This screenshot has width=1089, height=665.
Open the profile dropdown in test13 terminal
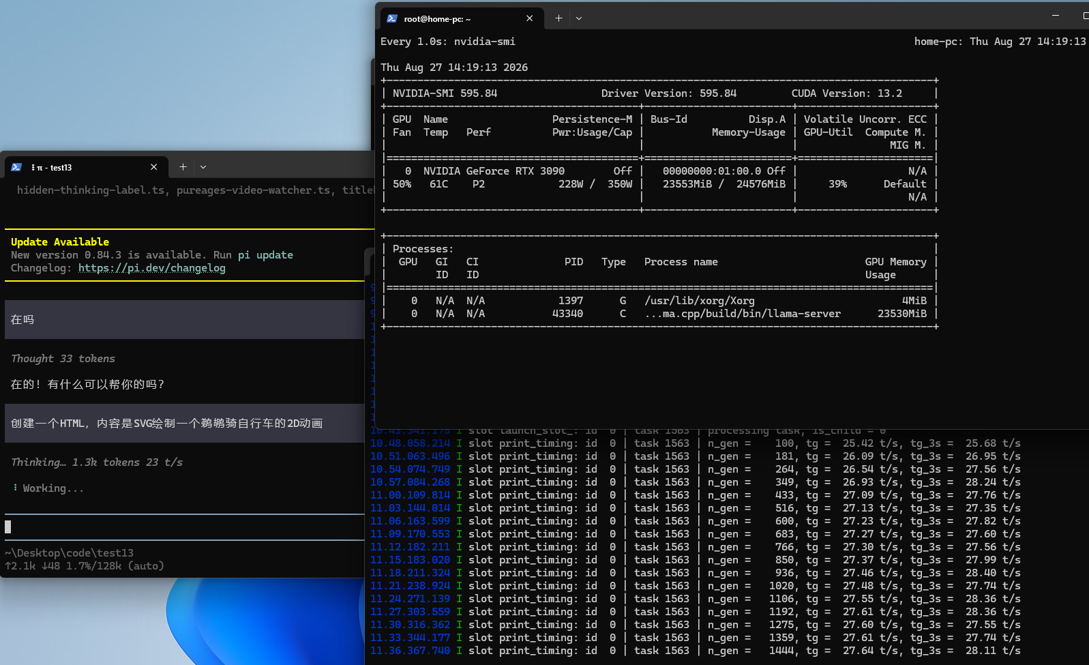point(203,167)
